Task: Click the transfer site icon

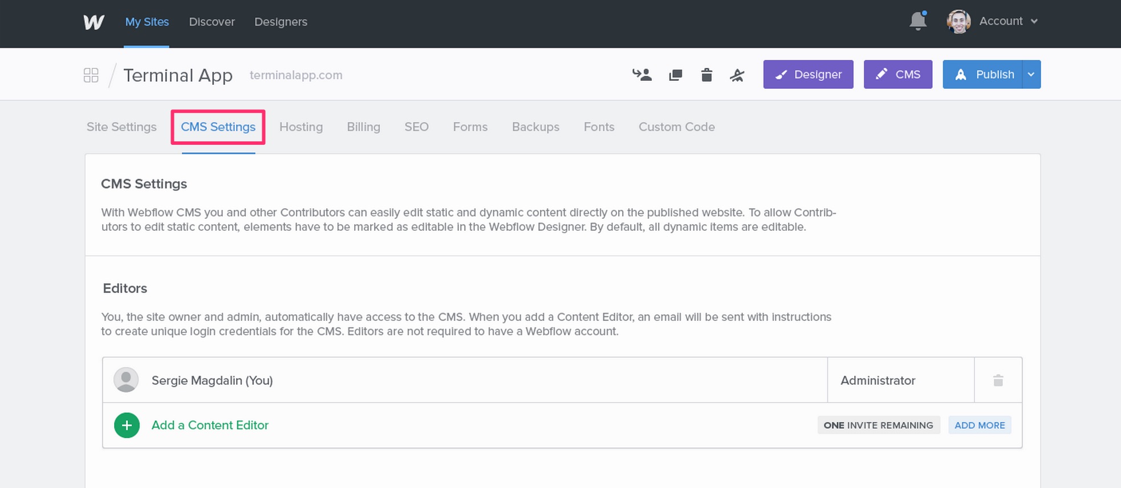Action: pyautogui.click(x=642, y=75)
